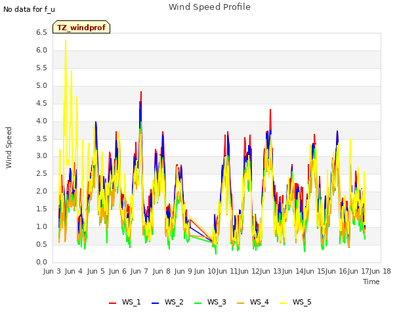This screenshot has height=315, width=420.
Task: Click the Jun 7 x-axis date label
Action: 139,271
